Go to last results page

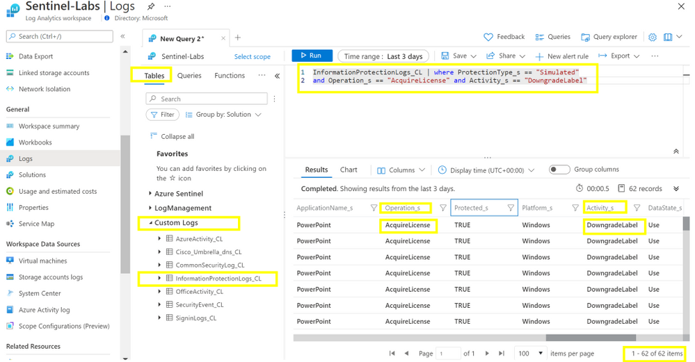[x=502, y=353]
